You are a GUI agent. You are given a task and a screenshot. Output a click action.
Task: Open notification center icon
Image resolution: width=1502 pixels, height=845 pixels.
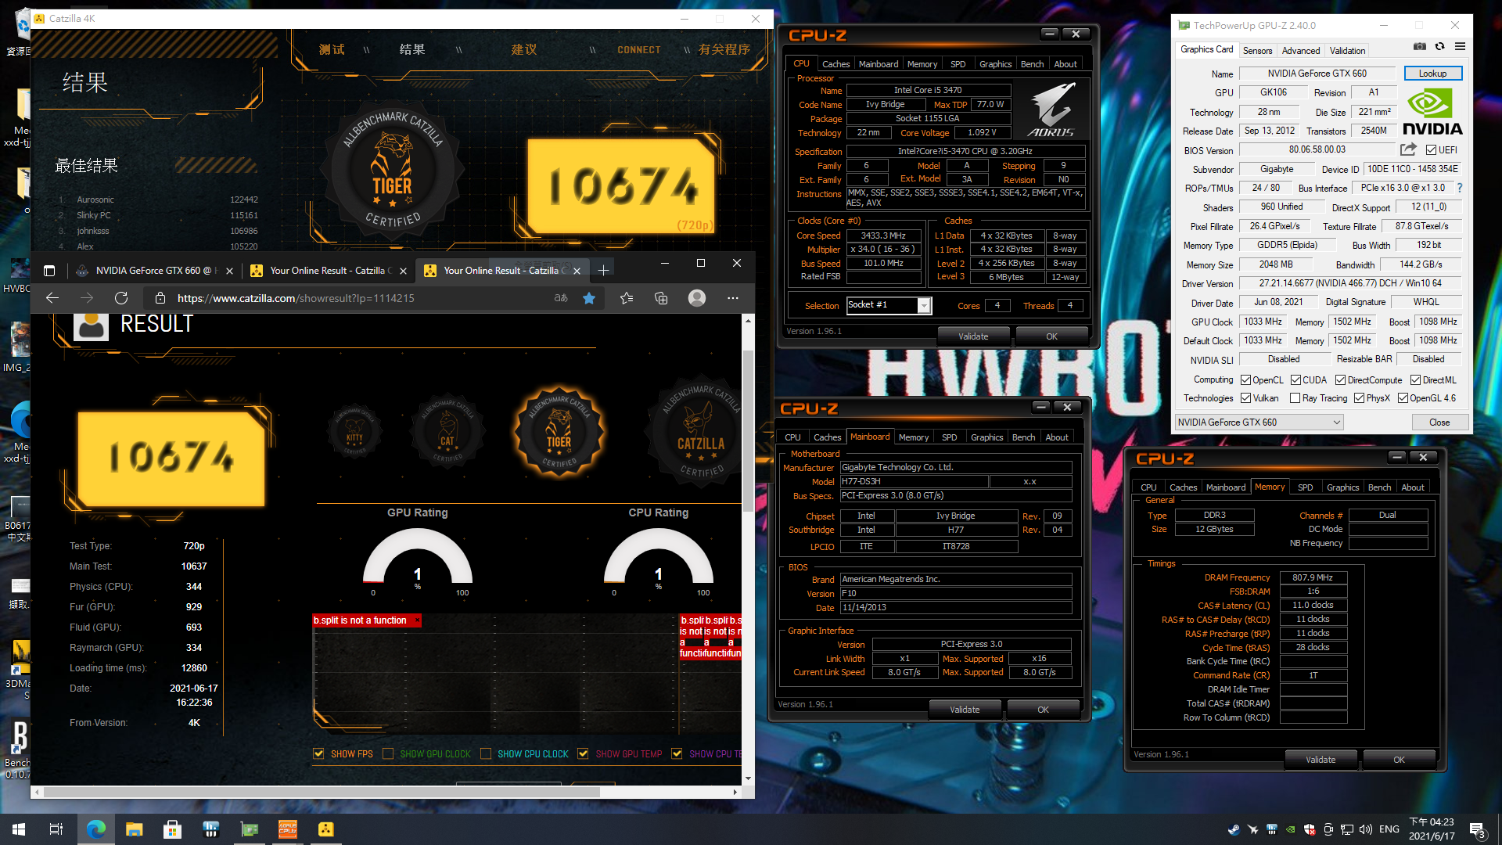1477,829
